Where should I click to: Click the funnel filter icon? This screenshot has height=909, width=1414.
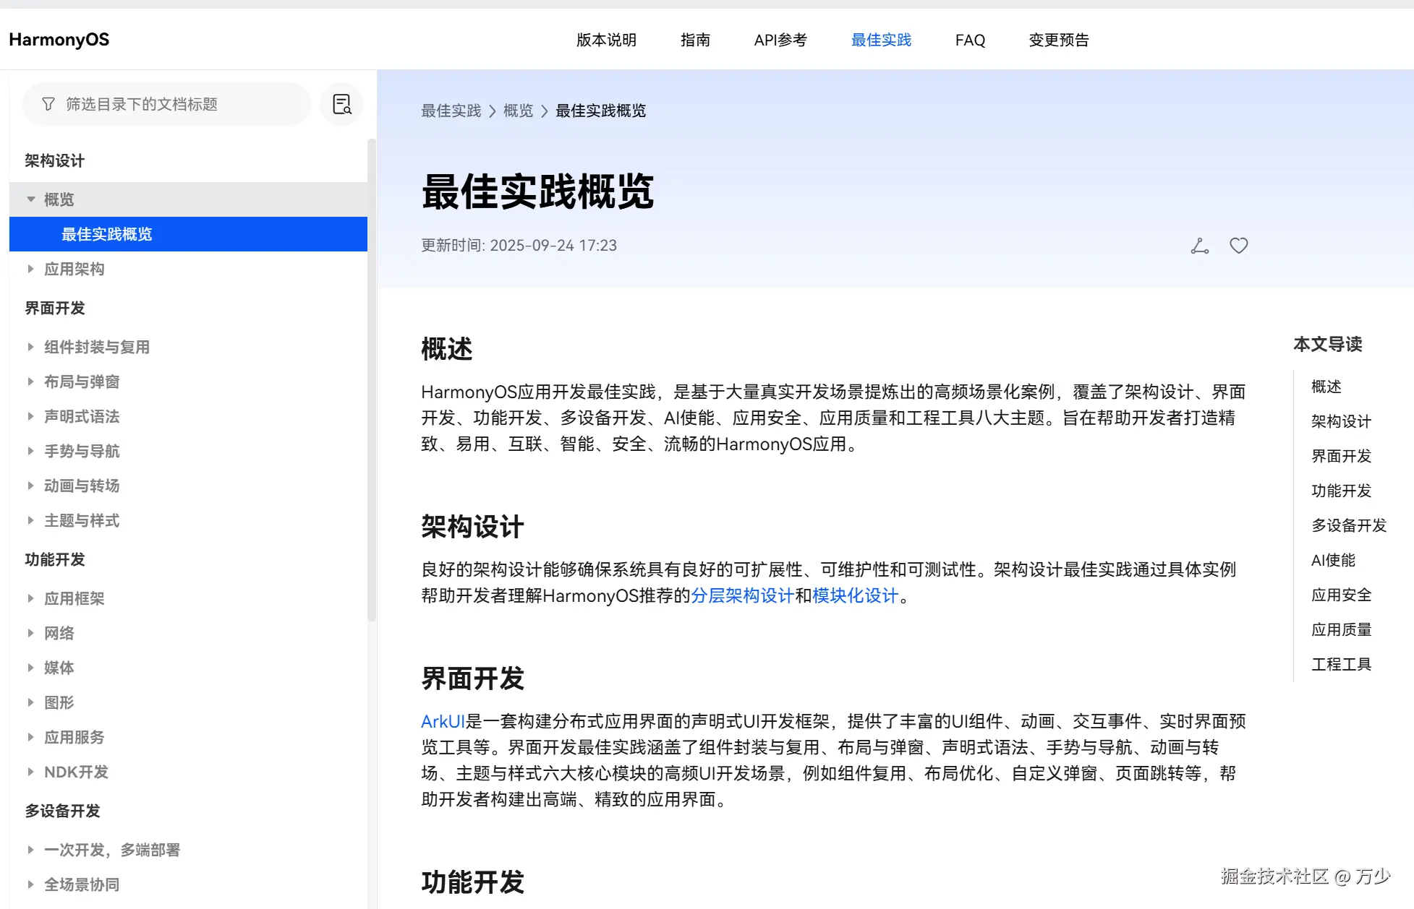tap(48, 105)
